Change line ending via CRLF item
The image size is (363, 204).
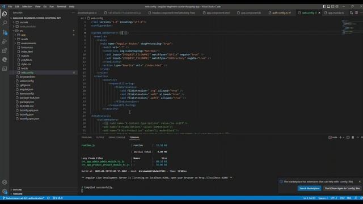(342, 198)
